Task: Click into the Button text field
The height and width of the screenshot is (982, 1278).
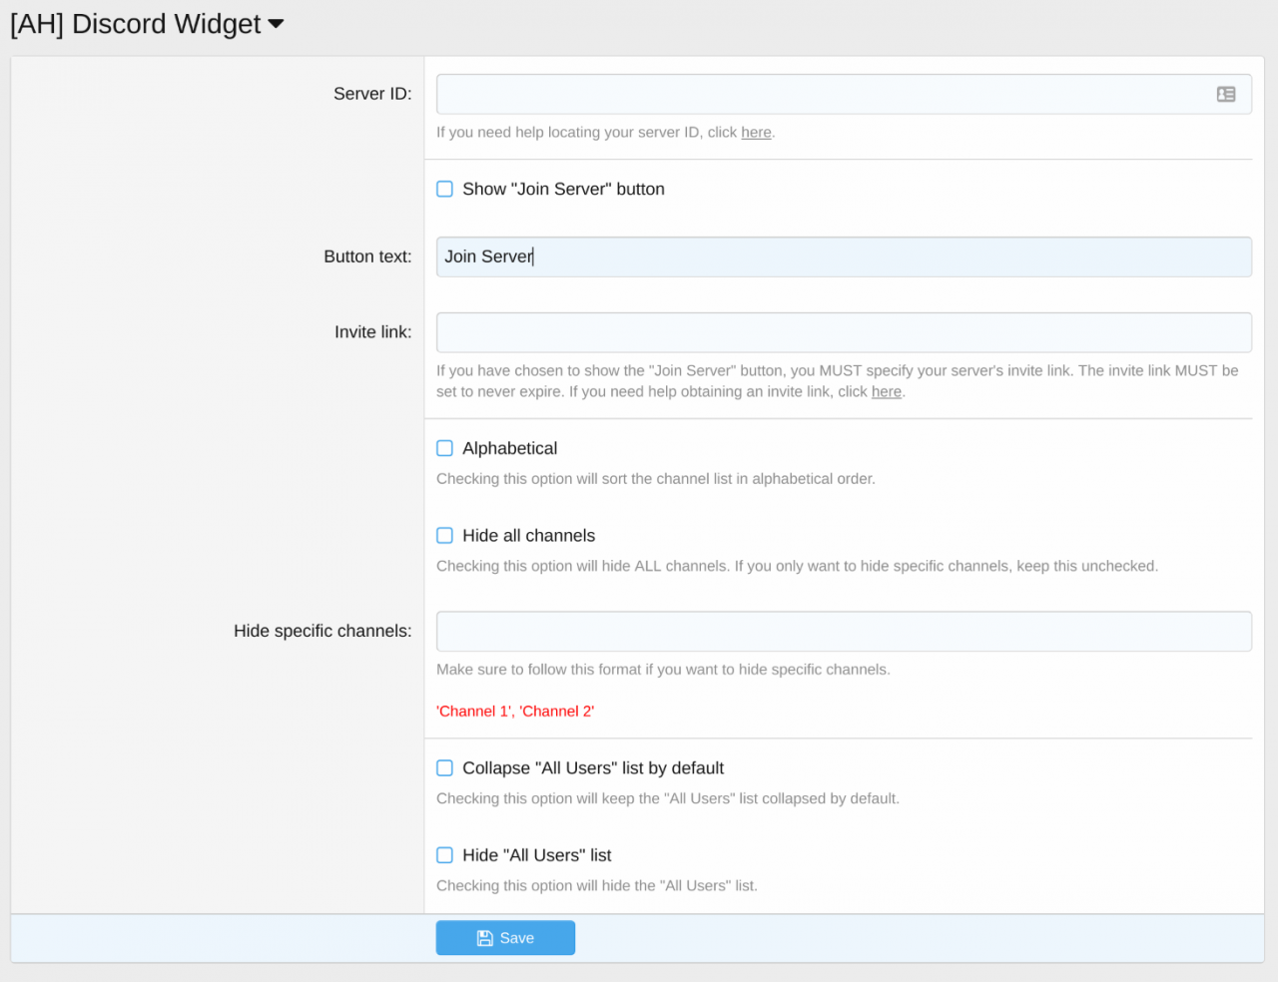Action: [844, 256]
